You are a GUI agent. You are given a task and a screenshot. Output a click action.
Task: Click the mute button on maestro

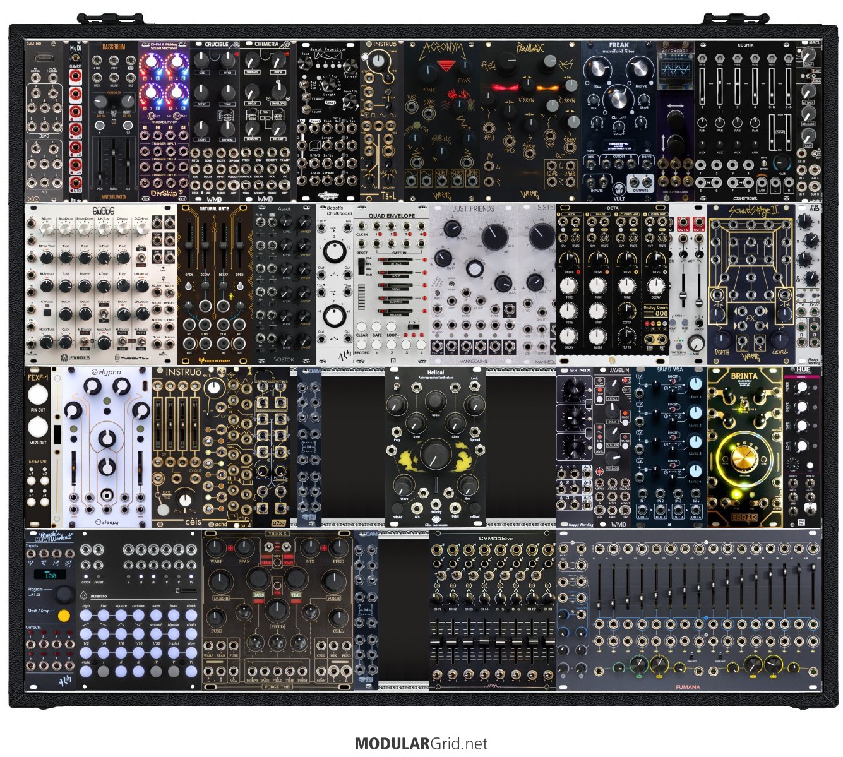point(87,671)
